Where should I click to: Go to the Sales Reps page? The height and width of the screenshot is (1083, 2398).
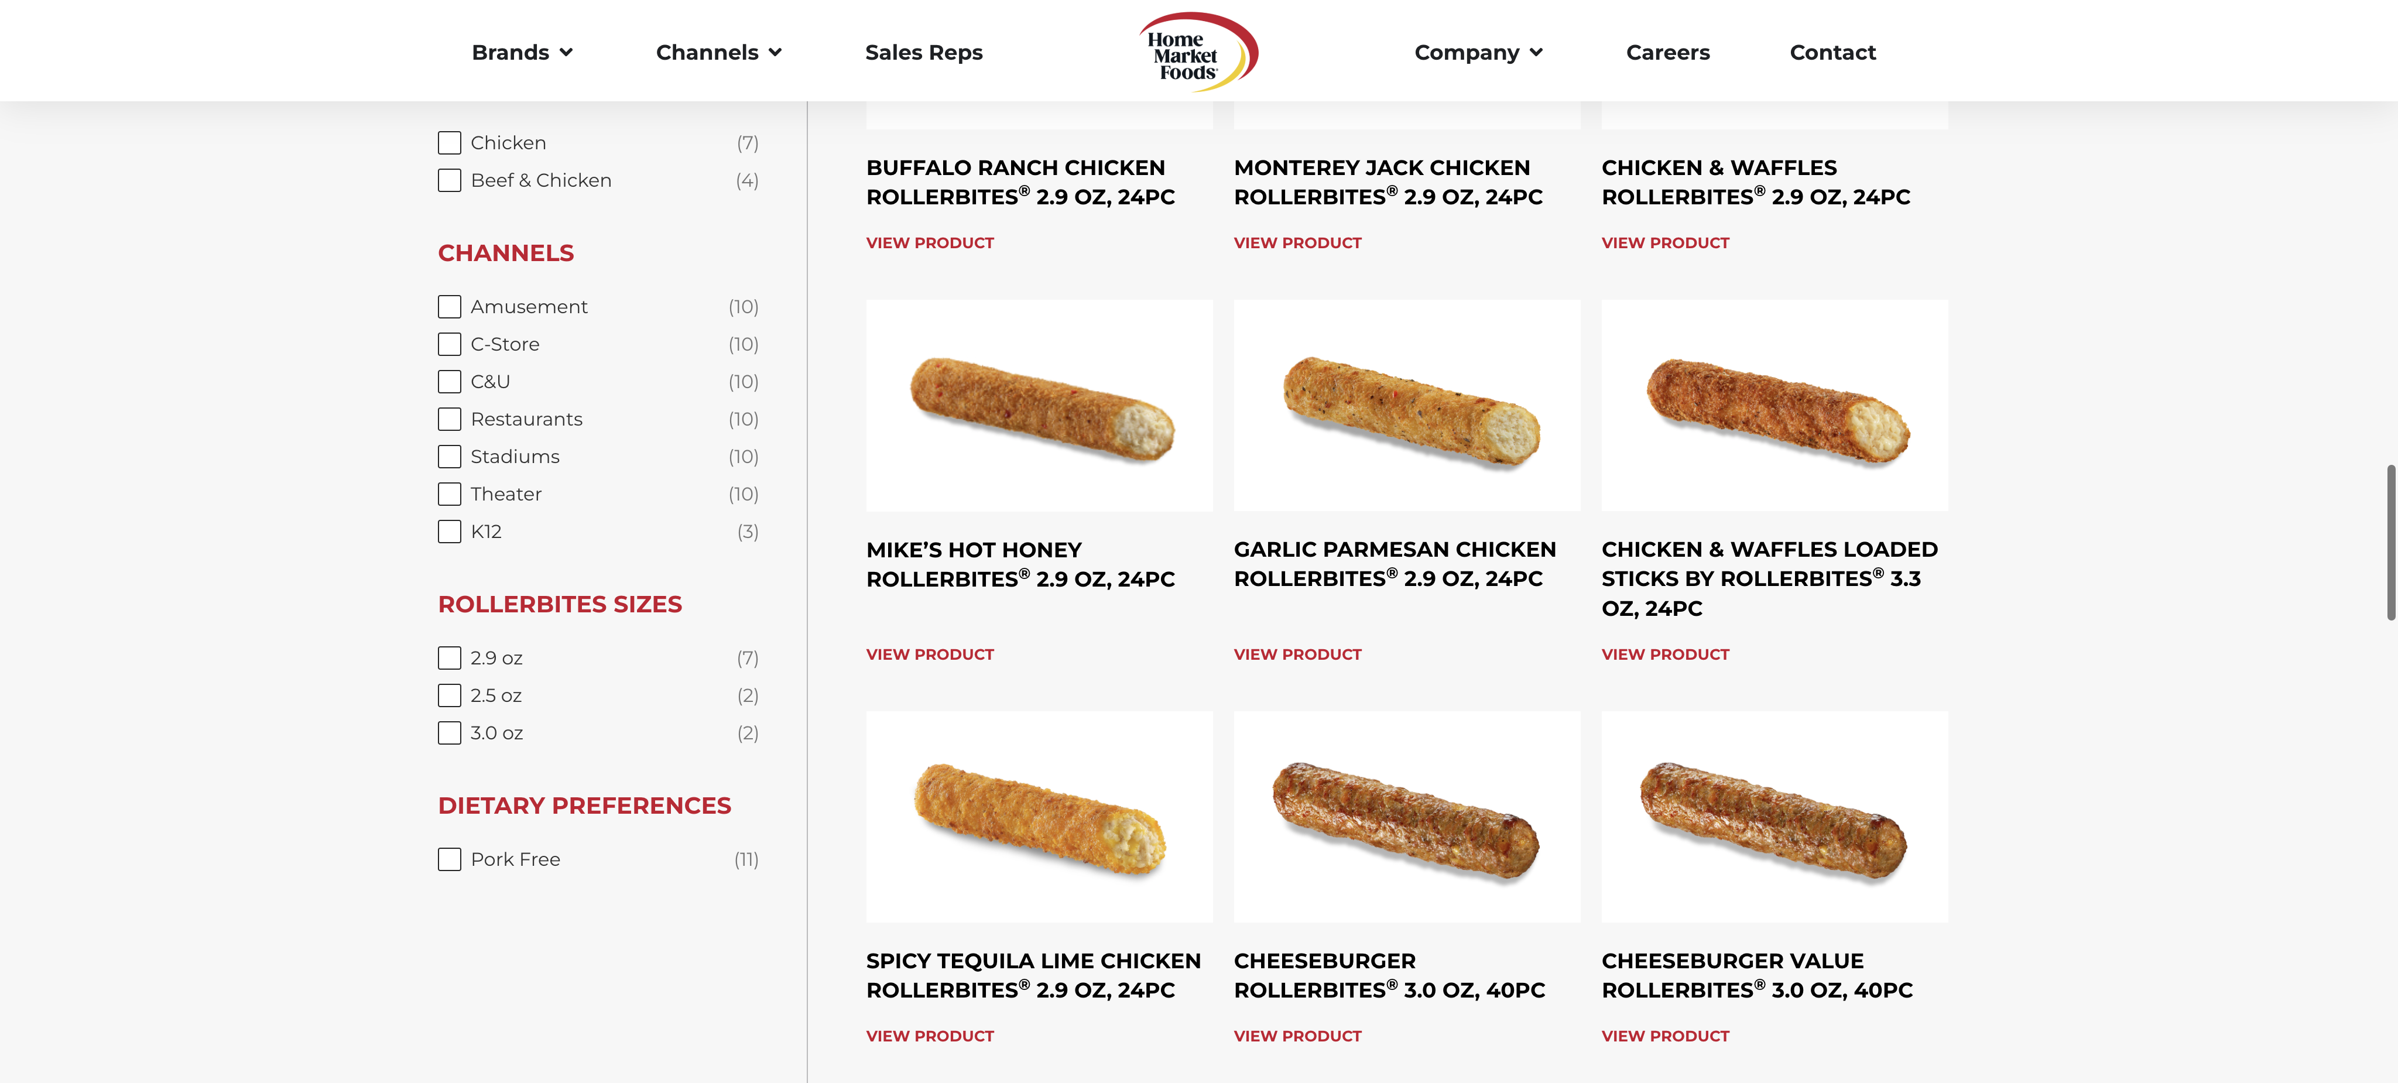[x=923, y=53]
